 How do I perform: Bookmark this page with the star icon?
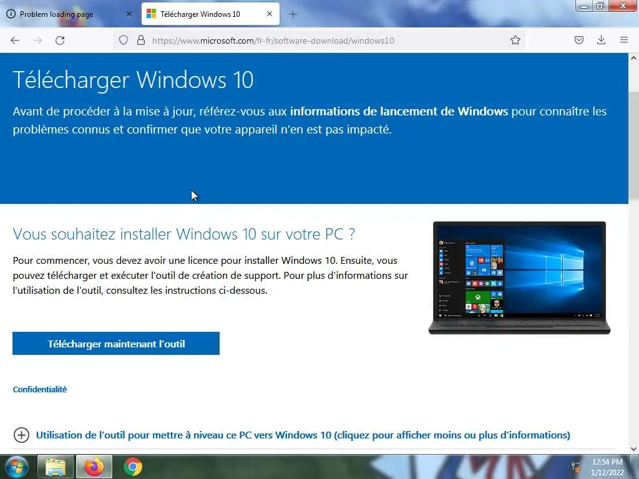(x=515, y=40)
